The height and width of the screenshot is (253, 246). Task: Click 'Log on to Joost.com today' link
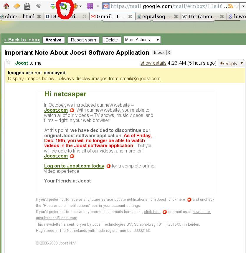[74, 166]
